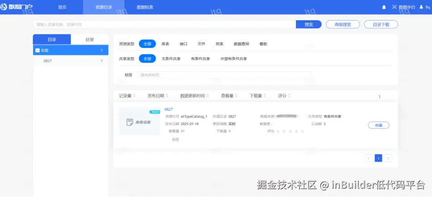Select 无条件共享 sharing type filter
The height and width of the screenshot is (197, 432).
point(171,59)
